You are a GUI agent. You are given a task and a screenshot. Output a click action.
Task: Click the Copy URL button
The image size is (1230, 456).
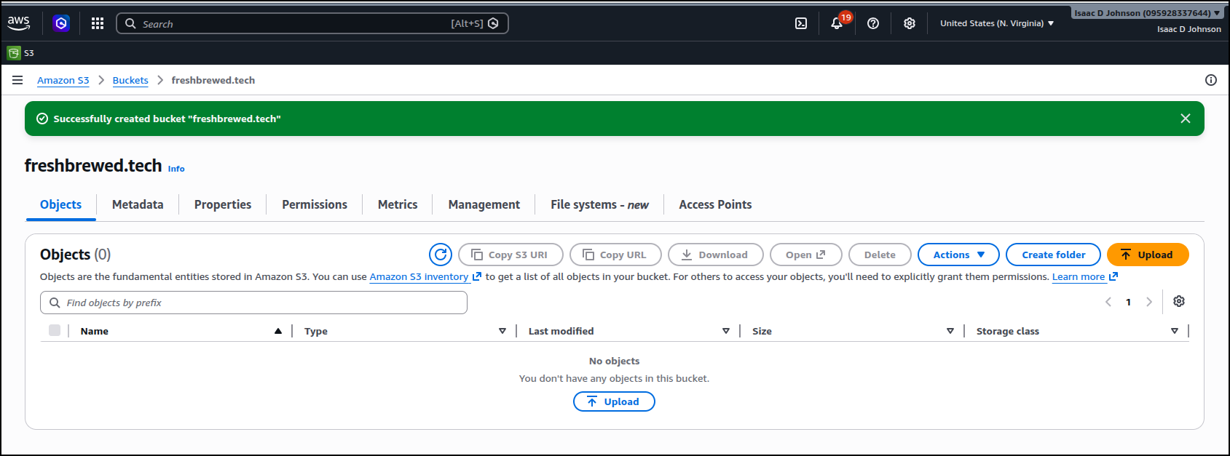[x=615, y=255]
